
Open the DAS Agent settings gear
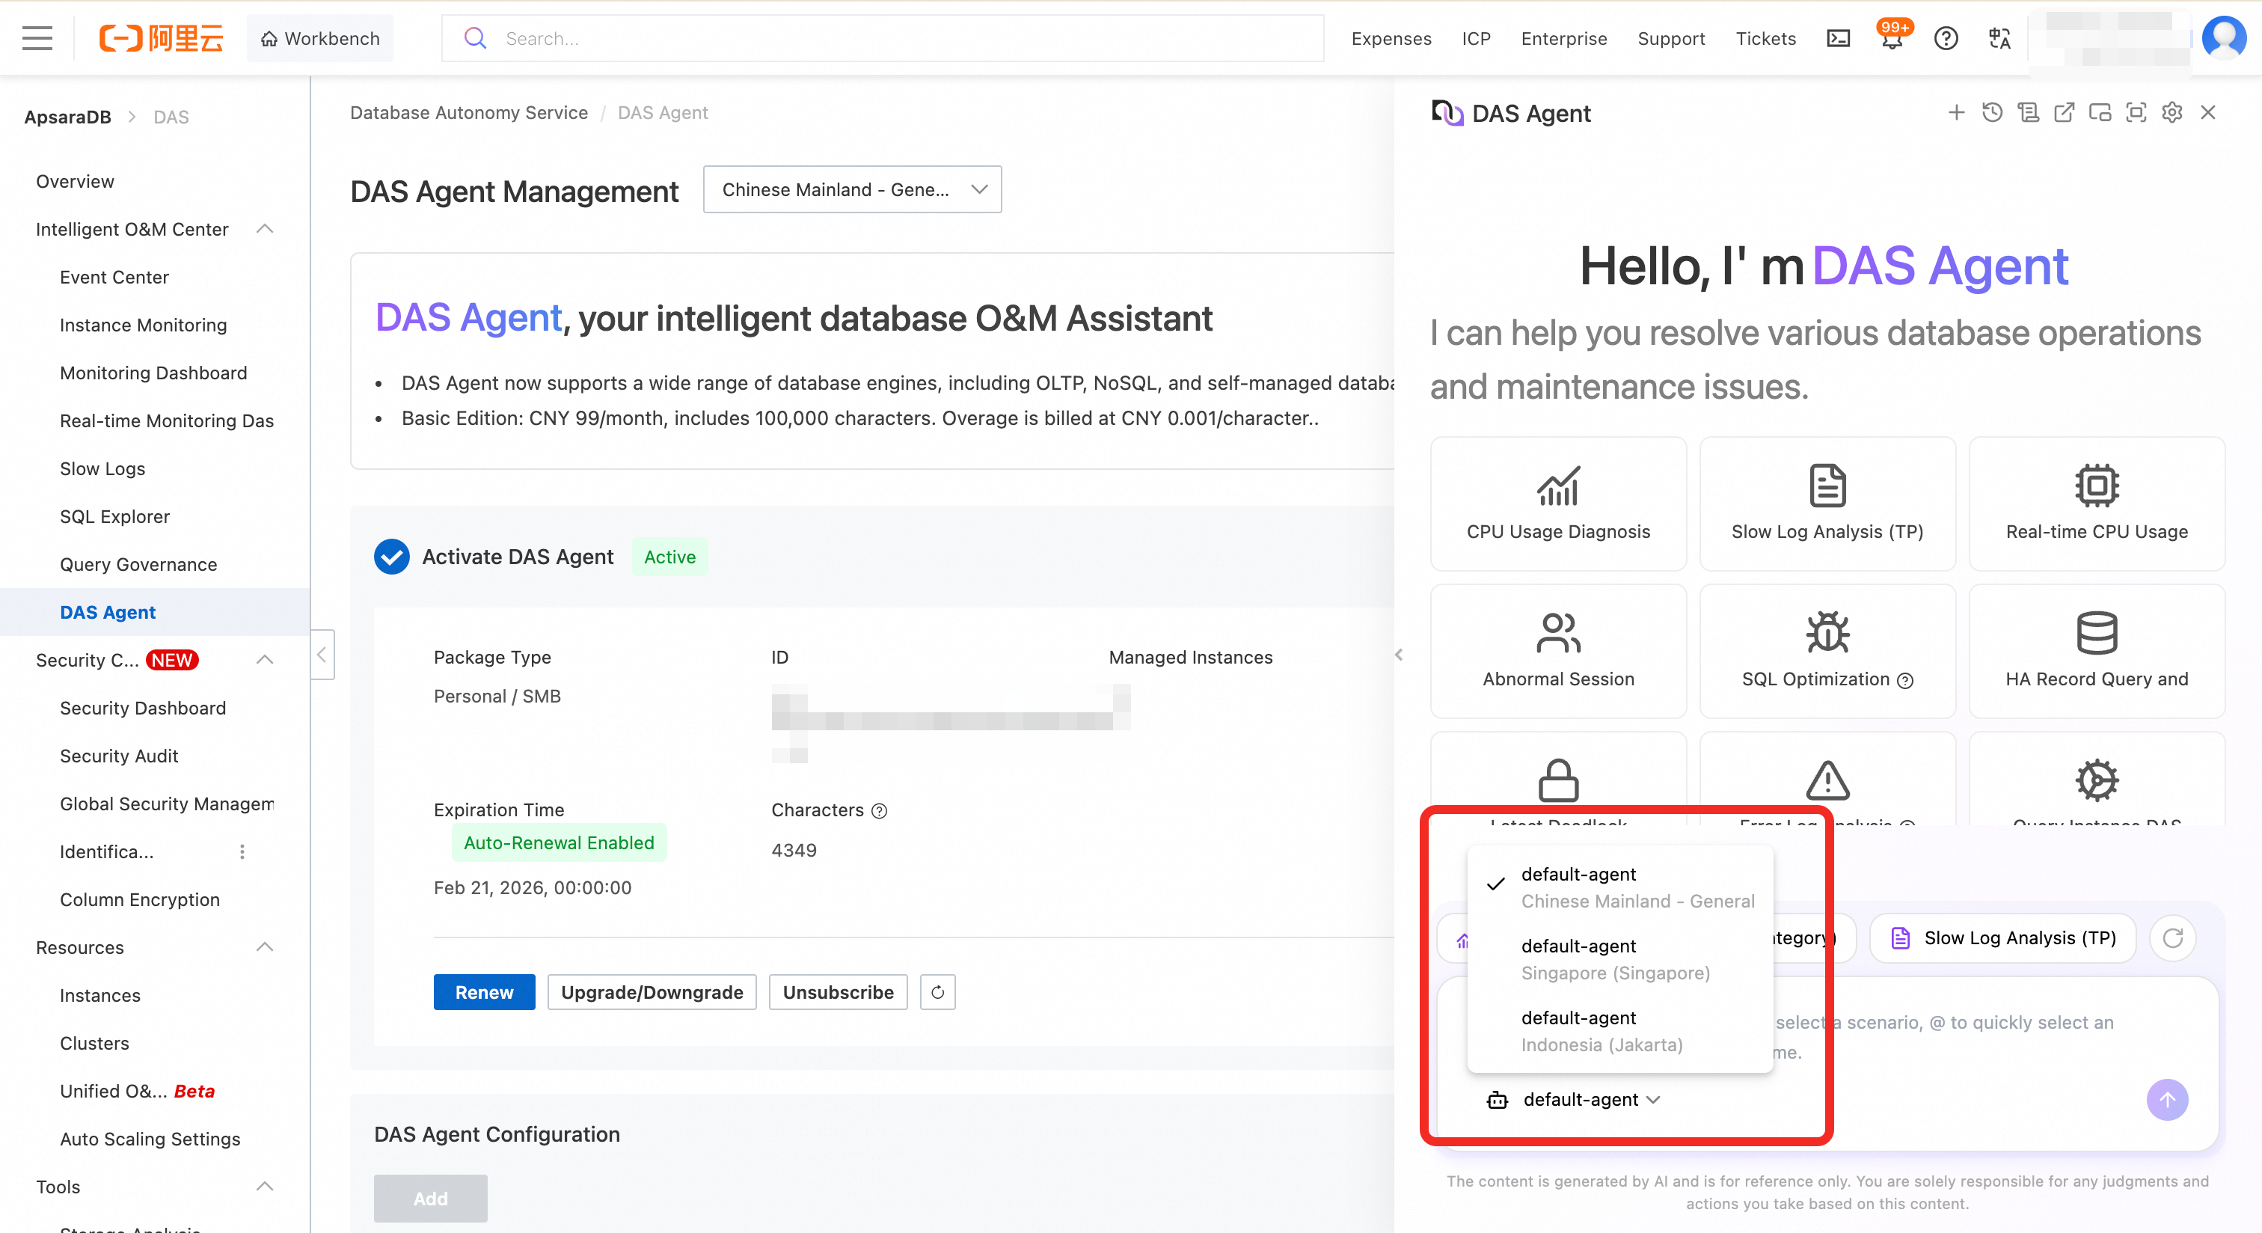pos(2171,112)
